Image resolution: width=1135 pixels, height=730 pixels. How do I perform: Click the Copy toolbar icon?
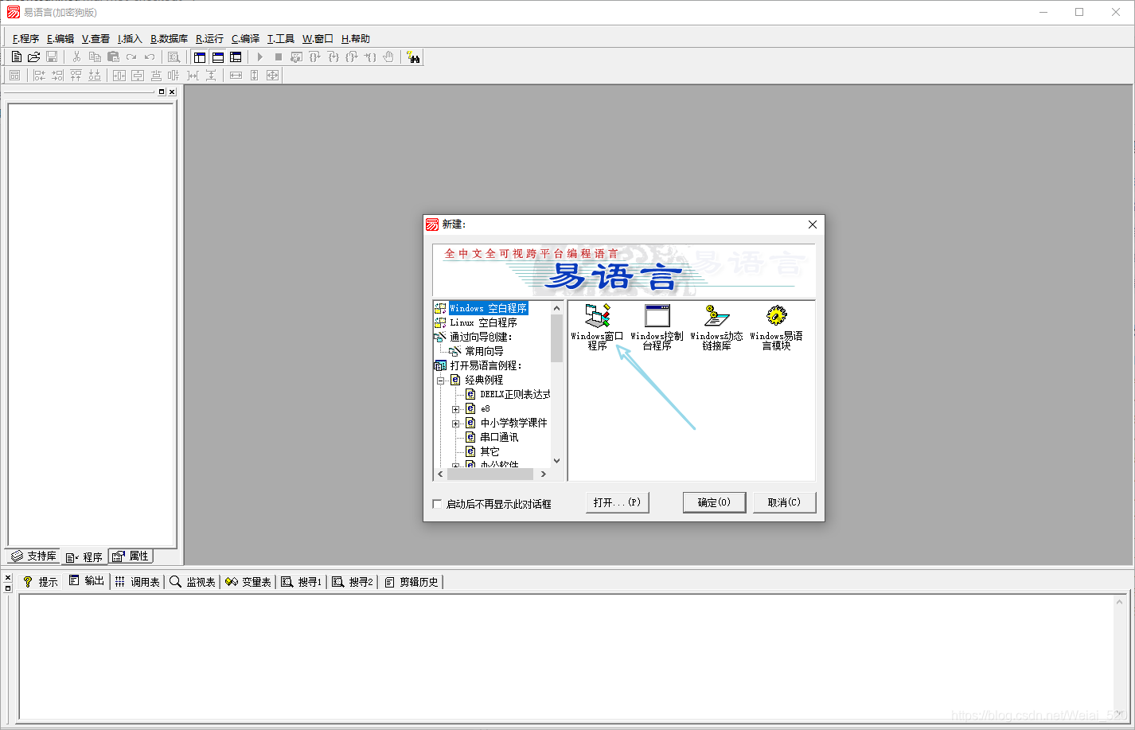tap(95, 57)
